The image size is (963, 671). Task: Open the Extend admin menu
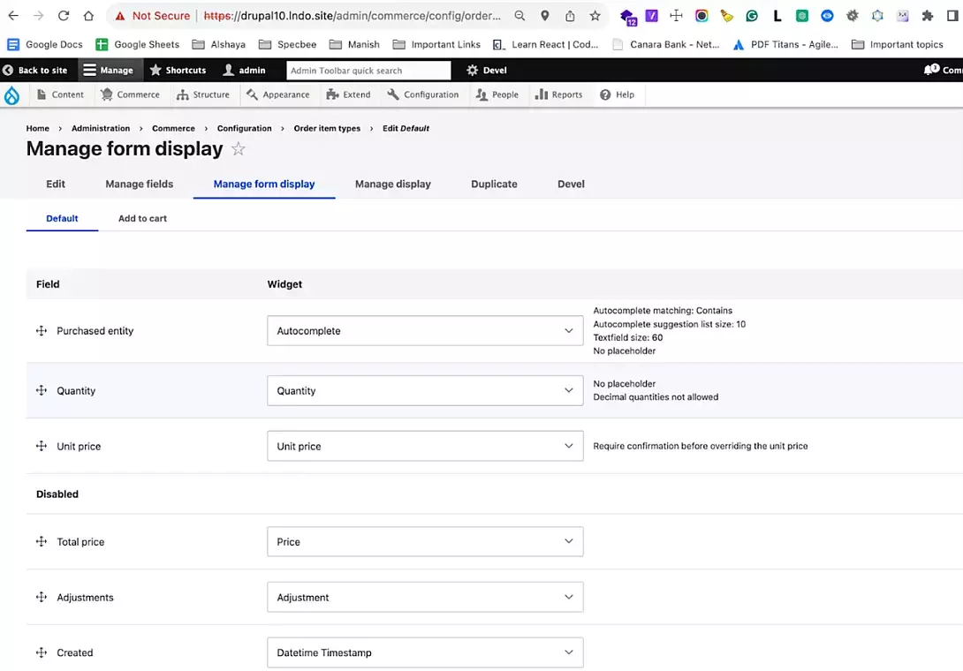tap(349, 94)
